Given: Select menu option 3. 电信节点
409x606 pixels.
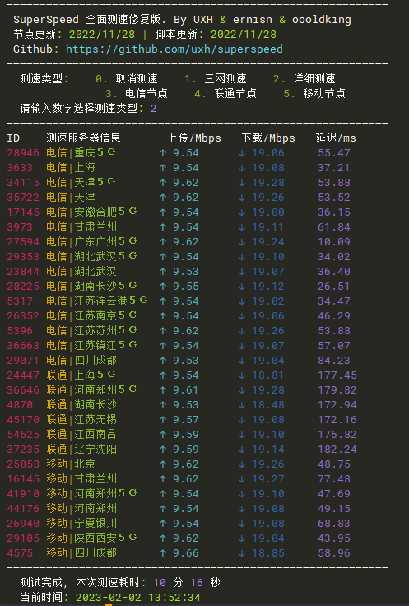Looking at the screenshot, I should tap(137, 94).
